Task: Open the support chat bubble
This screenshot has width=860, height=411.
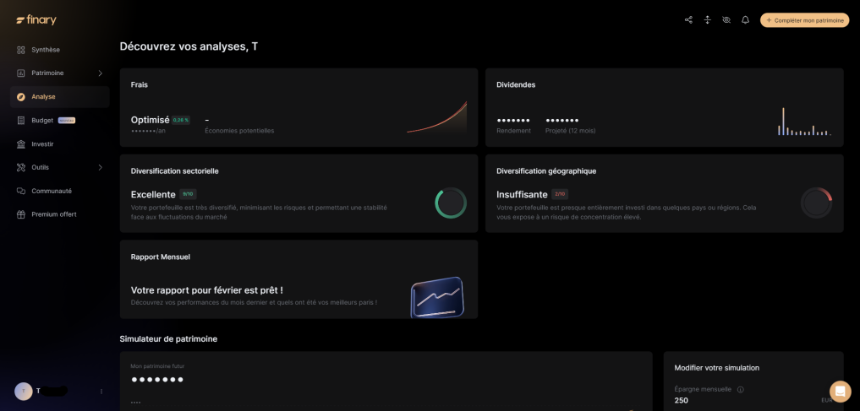Action: click(840, 391)
